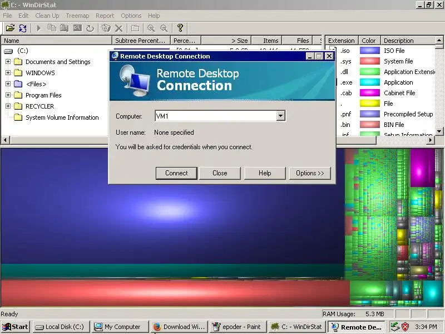This screenshot has height=334, width=445.
Task: Click the Remote Desktop dialog title icon
Action: click(x=115, y=56)
